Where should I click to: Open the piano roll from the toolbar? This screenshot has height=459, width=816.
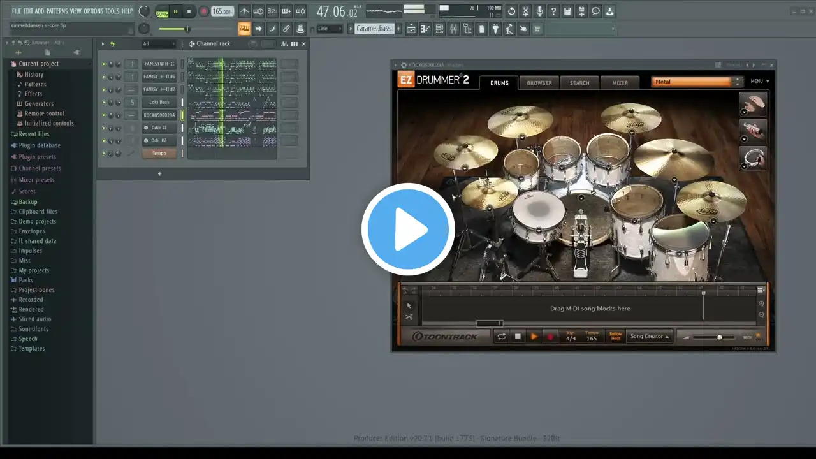425,29
